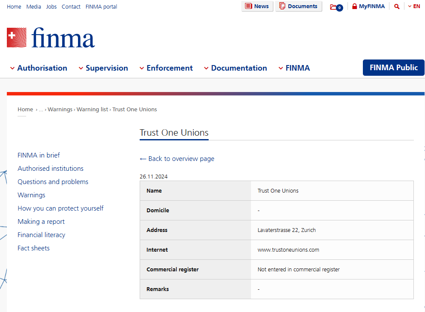
Task: Click the Internet row label
Action: pos(157,250)
